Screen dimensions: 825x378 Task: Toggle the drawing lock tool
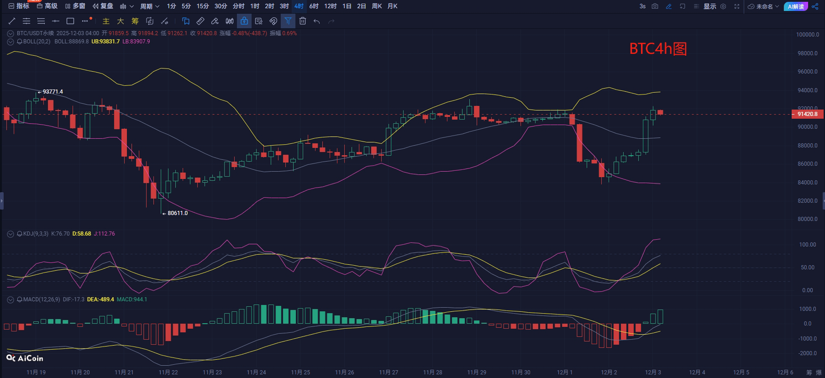pyautogui.click(x=244, y=21)
